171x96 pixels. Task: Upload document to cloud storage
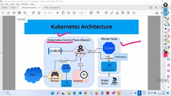14,13
